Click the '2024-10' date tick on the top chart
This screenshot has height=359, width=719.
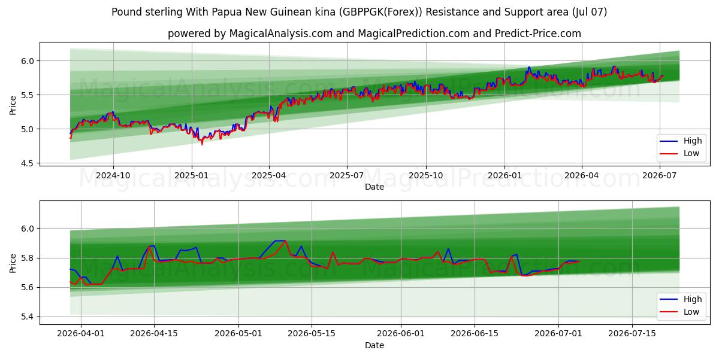(113, 176)
